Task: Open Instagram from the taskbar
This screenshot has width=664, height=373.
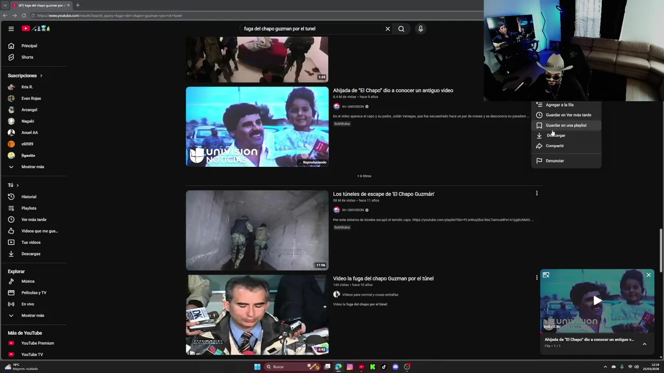Action: [x=350, y=367]
